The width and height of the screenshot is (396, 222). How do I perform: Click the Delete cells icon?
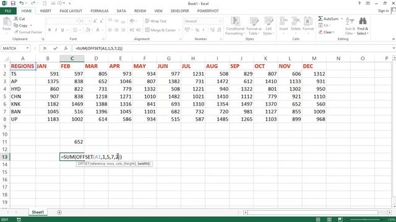[296, 21]
